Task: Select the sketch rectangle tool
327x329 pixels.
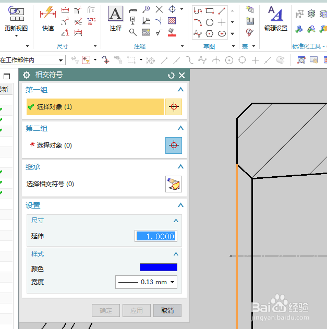Action: click(210, 10)
